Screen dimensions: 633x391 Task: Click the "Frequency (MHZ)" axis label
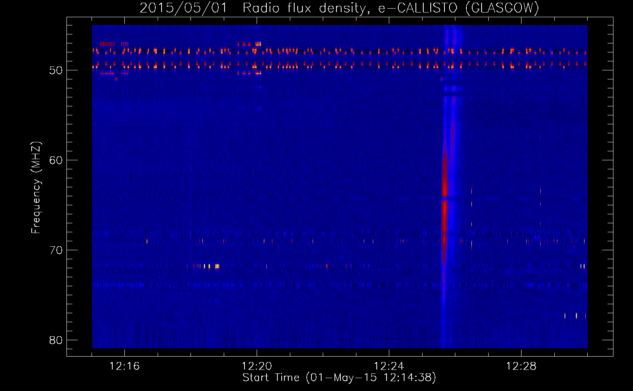[x=36, y=188]
